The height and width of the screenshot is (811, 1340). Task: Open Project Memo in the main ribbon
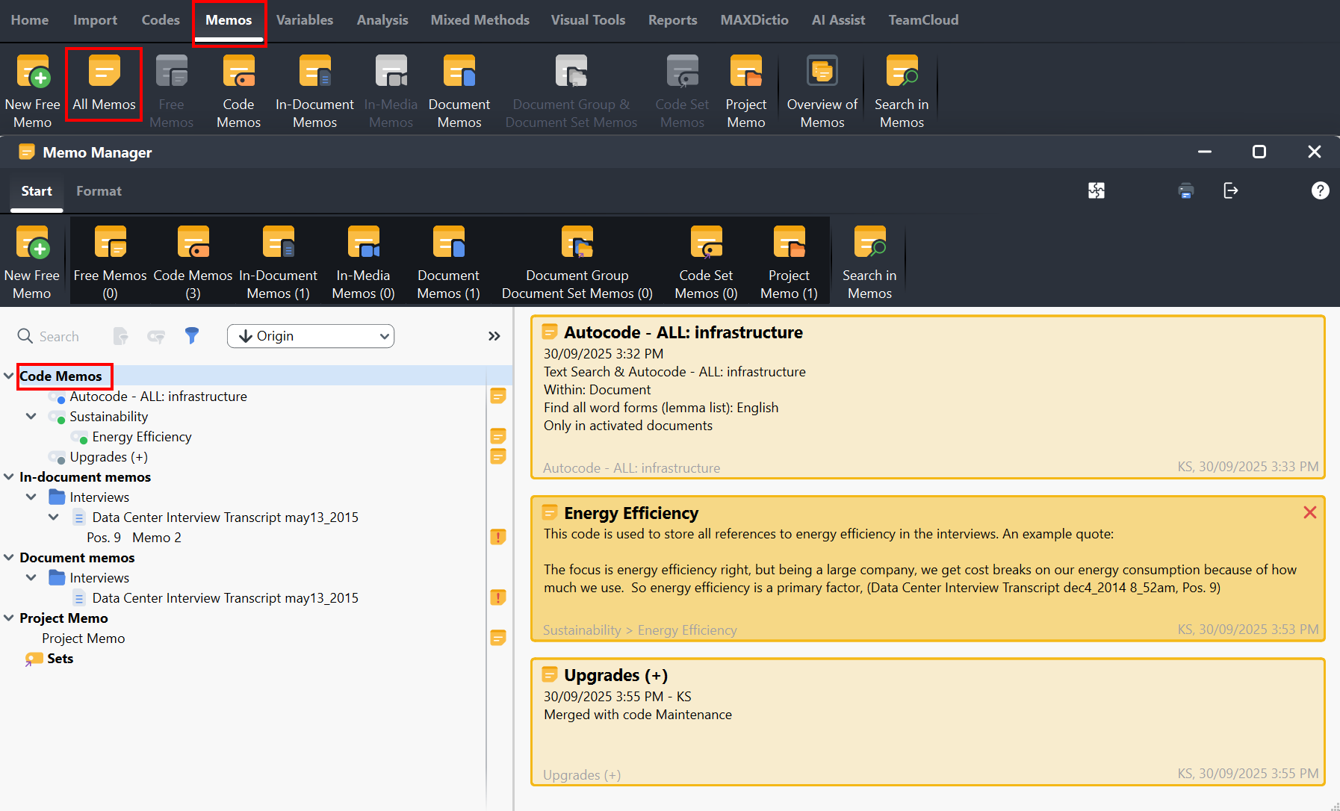pyautogui.click(x=746, y=91)
